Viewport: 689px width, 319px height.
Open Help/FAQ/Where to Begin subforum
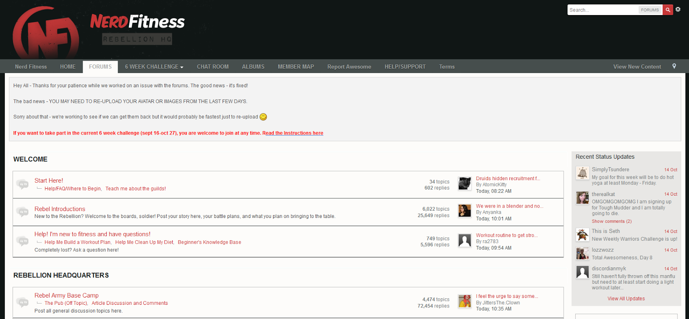73,189
